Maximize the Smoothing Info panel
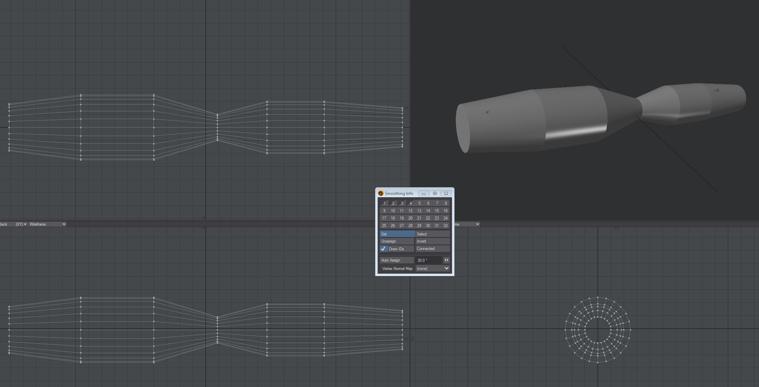The width and height of the screenshot is (759, 387). 435,193
